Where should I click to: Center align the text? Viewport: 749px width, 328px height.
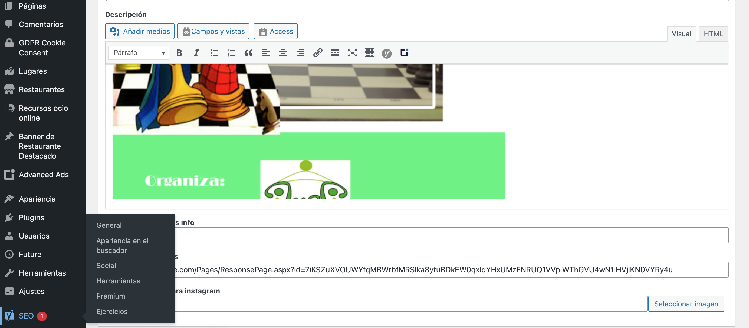(x=283, y=53)
